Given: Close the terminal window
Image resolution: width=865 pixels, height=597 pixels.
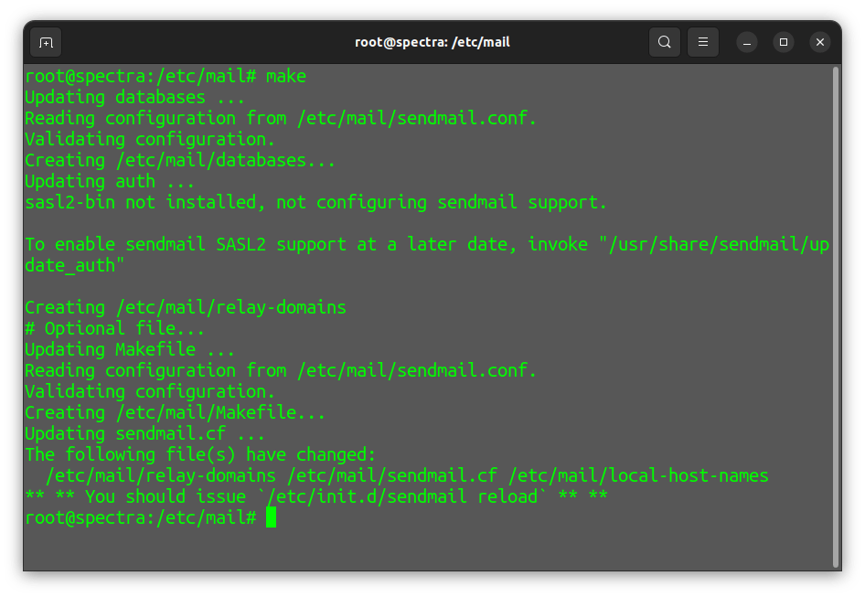Looking at the screenshot, I should [x=820, y=42].
